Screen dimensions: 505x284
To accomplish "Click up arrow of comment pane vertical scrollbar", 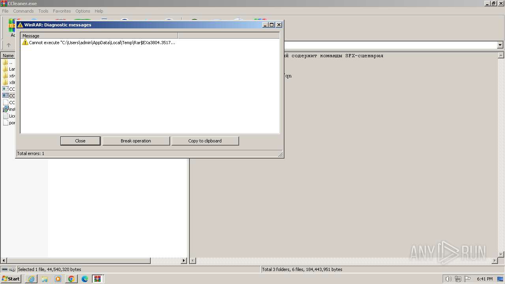I will (x=501, y=56).
